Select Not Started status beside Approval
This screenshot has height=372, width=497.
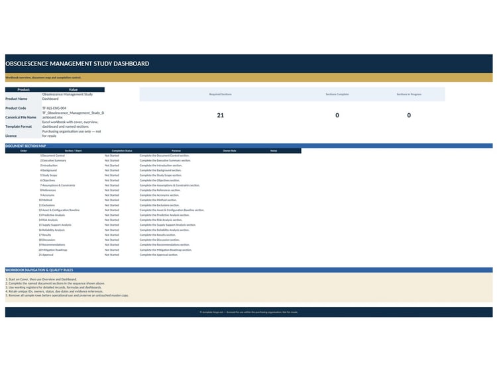tap(112, 255)
